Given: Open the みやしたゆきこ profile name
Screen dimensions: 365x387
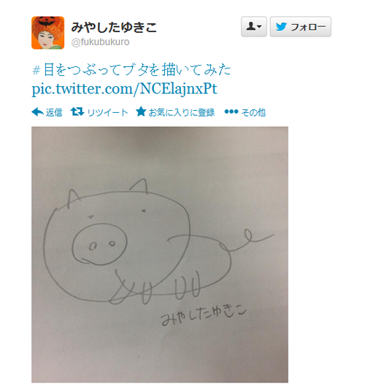Looking at the screenshot, I should point(114,27).
